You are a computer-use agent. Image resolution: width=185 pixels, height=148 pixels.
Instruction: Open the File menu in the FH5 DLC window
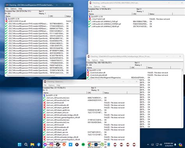coord(7,9)
